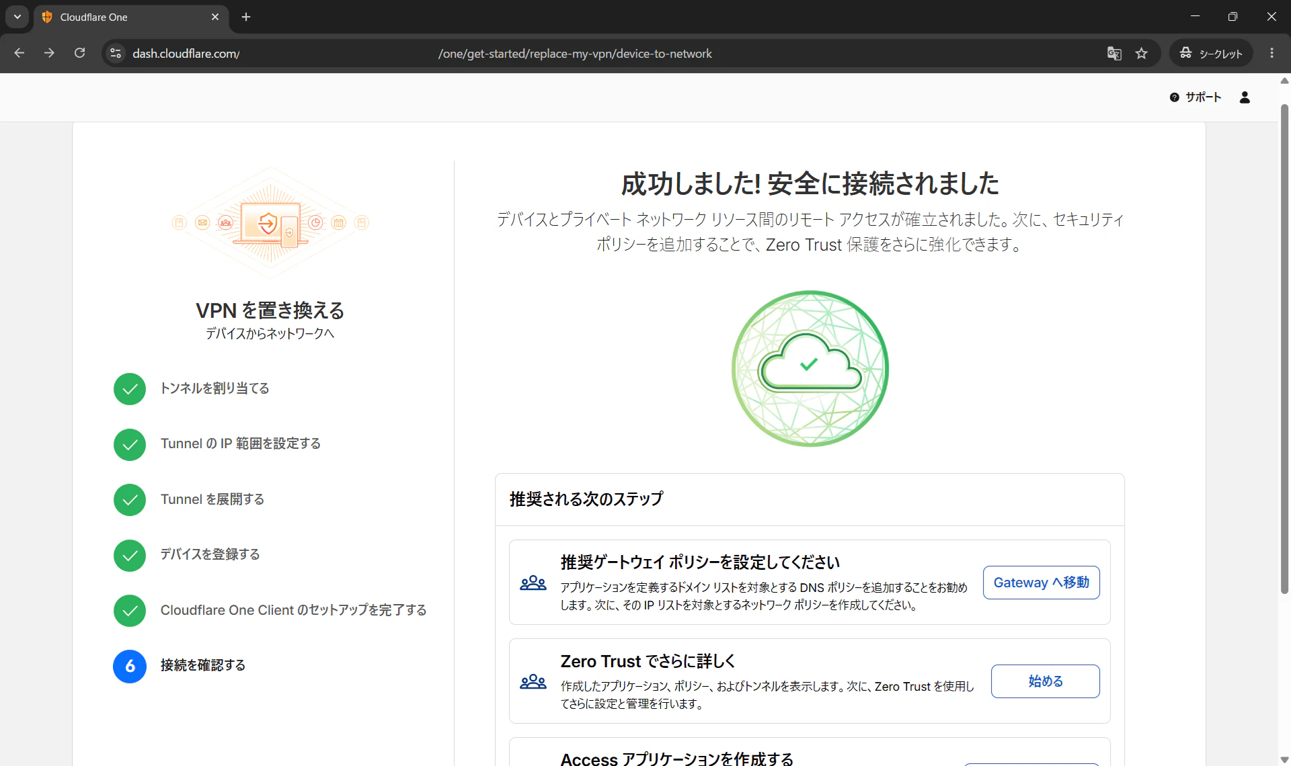Click the scrollbar down arrow
The width and height of the screenshot is (1291, 766).
point(1284,760)
